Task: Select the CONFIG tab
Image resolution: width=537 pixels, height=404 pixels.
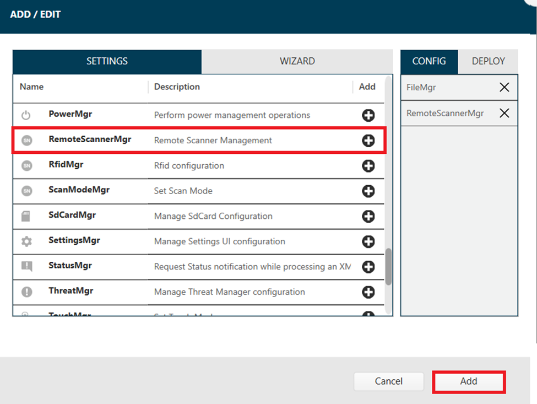Action: (429, 61)
